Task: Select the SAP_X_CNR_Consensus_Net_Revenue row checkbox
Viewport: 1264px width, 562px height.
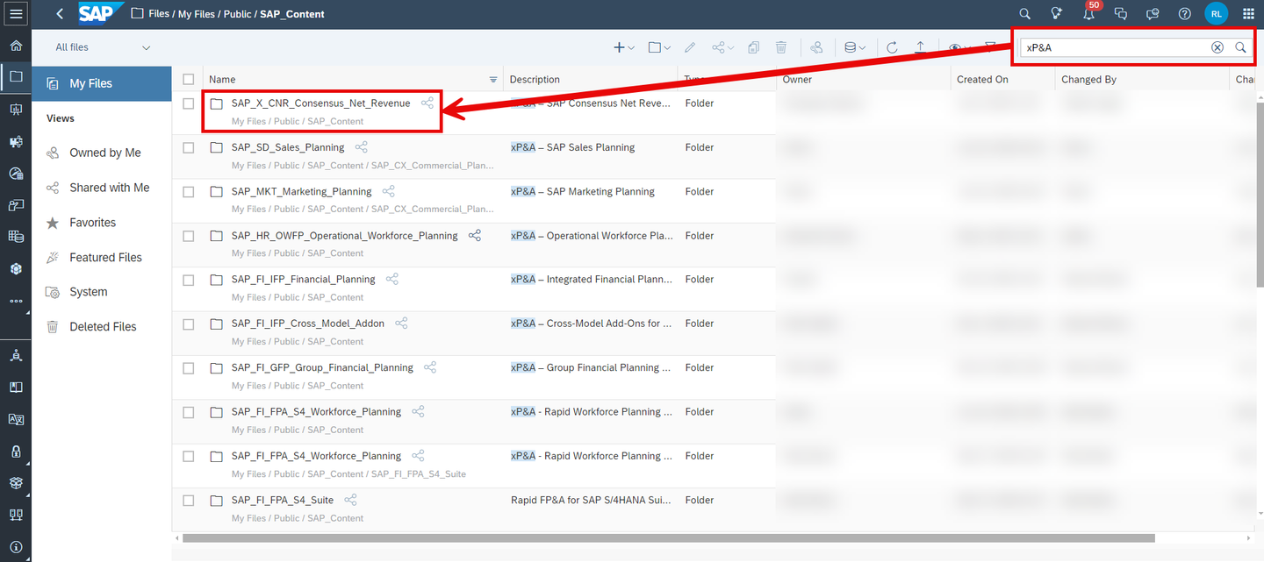Action: (188, 103)
